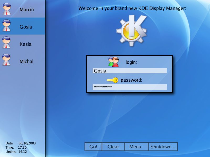Click the "login:" label
Image resolution: width=210 pixels, height=157 pixels.
click(131, 62)
